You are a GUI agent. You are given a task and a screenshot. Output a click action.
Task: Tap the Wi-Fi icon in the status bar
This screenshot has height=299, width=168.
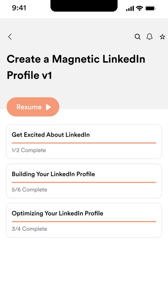[139, 8]
